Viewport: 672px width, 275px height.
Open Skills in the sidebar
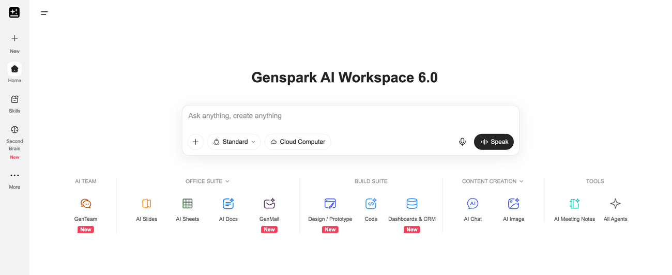[14, 103]
